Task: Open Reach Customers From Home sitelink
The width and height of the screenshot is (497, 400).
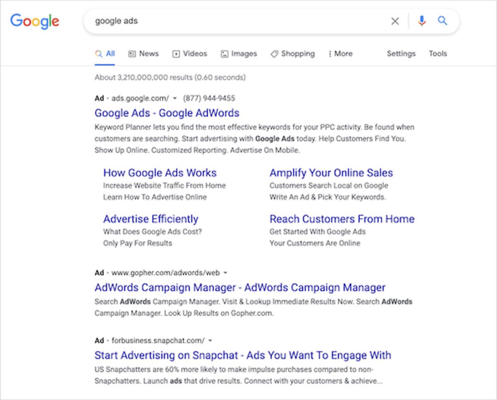Action: coord(342,219)
